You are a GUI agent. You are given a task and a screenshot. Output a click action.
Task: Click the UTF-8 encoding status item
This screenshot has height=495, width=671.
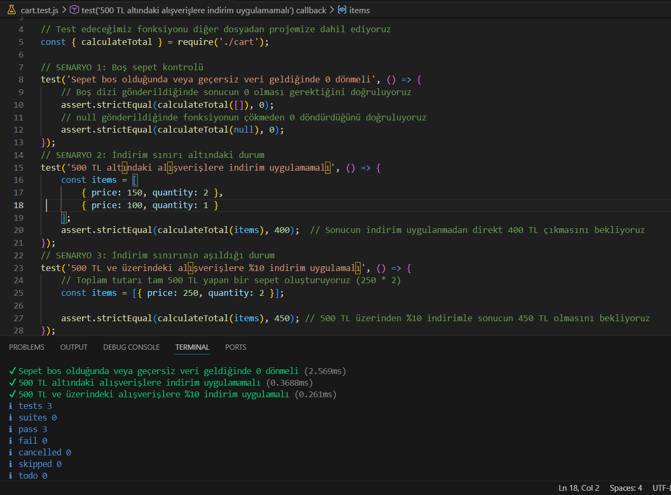coord(662,488)
